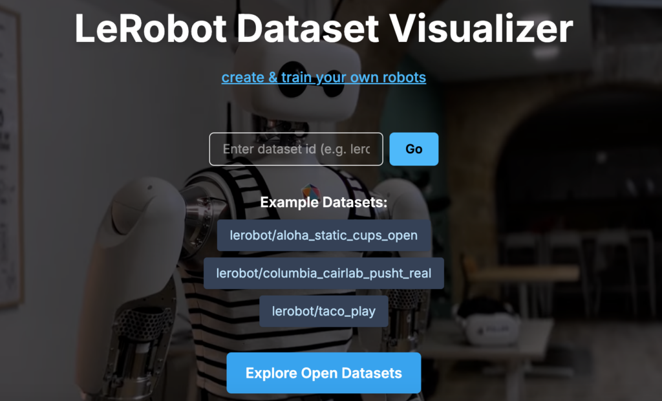This screenshot has width=662, height=401.
Task: Click the Example Datasets label text
Action: pyautogui.click(x=324, y=202)
